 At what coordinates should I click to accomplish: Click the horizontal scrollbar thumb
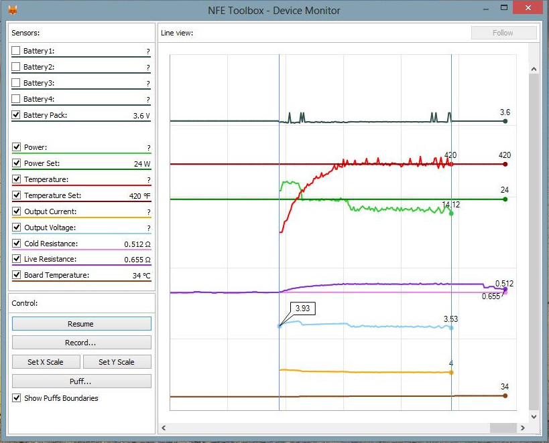pyautogui.click(x=503, y=428)
